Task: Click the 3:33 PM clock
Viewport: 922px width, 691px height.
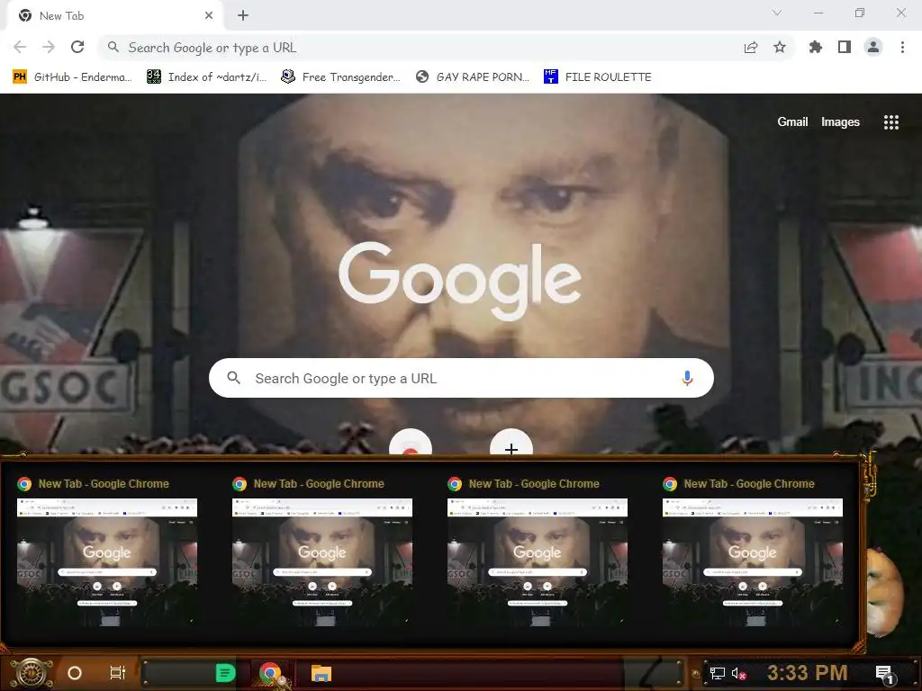Action: [x=807, y=673]
